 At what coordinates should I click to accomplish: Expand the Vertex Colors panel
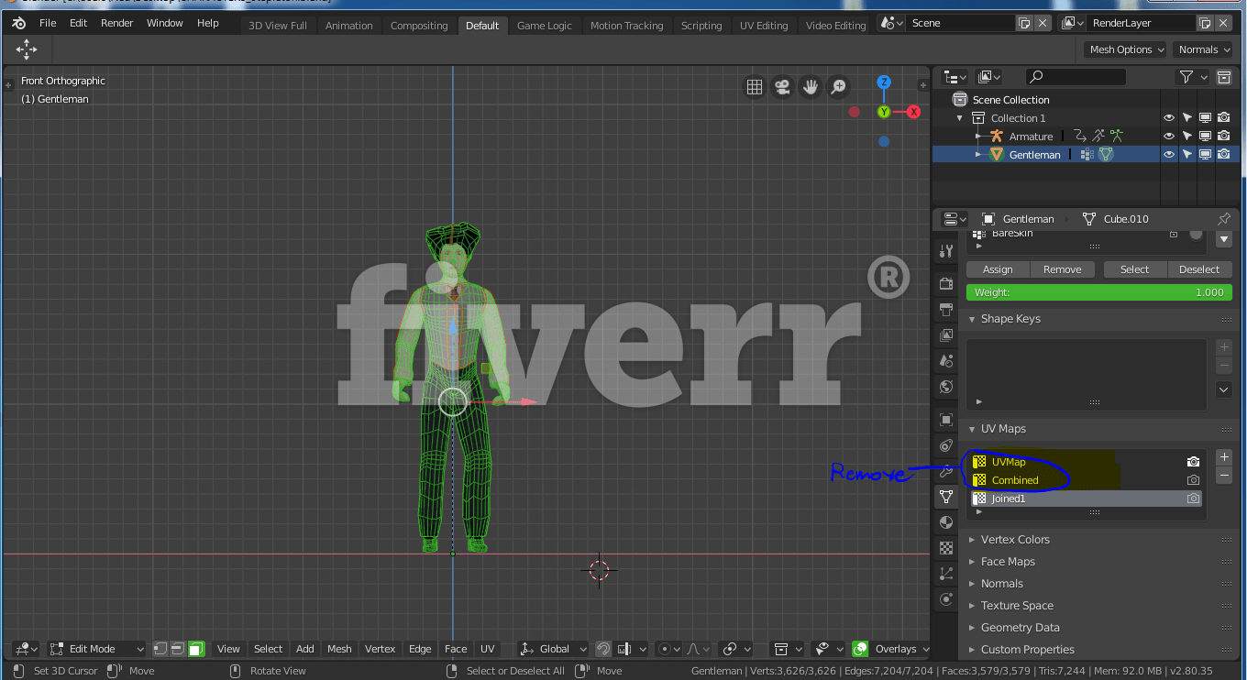point(1015,540)
